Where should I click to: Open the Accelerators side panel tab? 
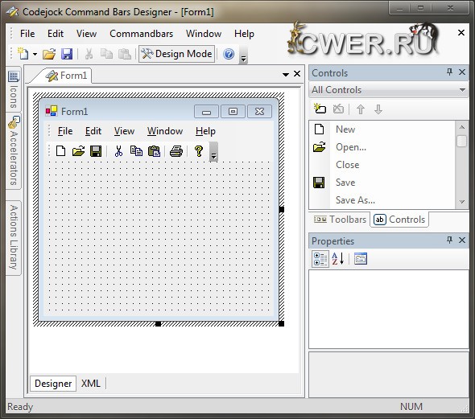click(14, 151)
